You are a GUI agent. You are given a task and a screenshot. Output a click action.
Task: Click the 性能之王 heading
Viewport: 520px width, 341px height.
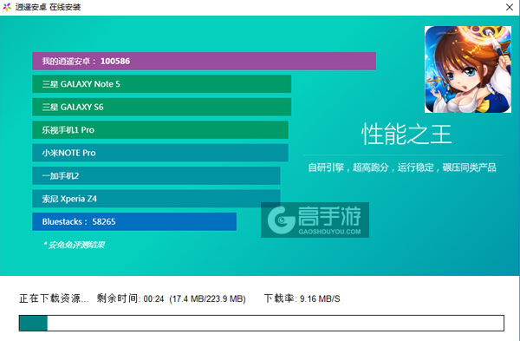coord(406,134)
